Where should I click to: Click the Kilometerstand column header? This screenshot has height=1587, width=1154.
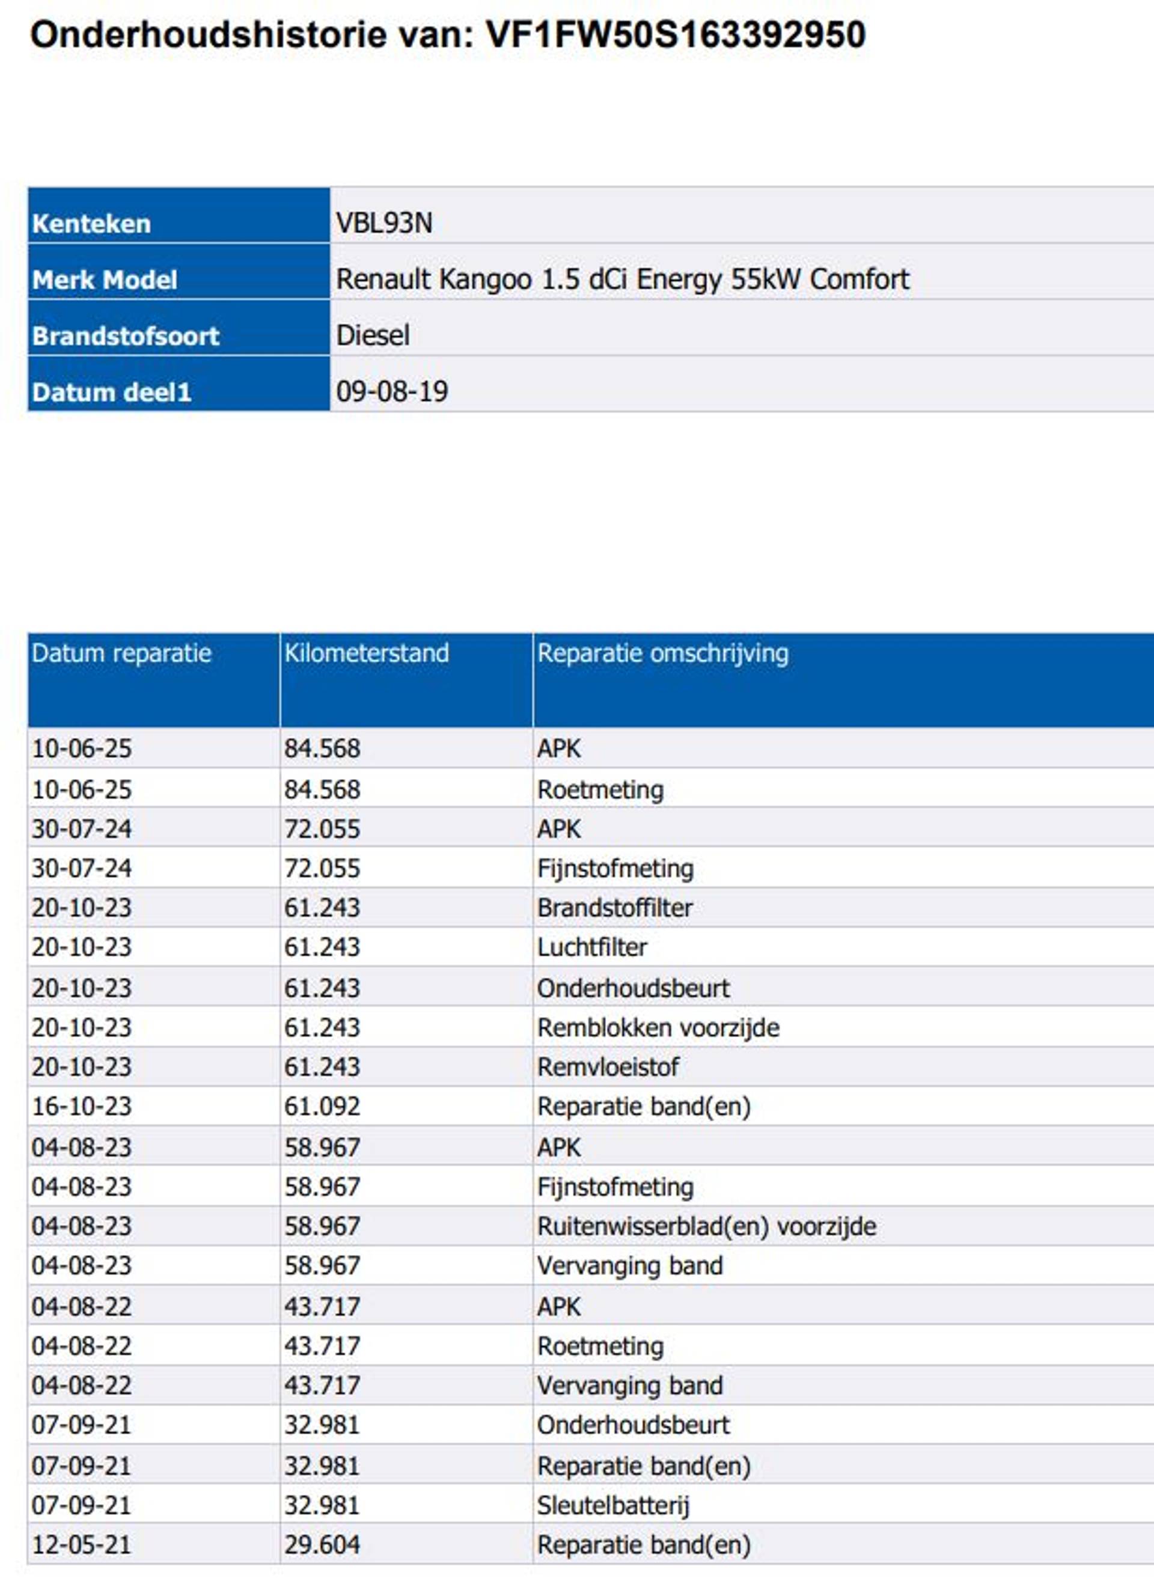coord(366,653)
